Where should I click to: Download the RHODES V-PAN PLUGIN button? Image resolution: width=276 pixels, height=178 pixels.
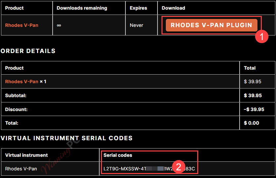point(211,25)
